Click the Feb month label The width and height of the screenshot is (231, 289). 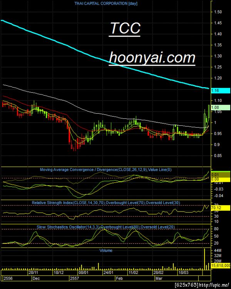click(119, 278)
